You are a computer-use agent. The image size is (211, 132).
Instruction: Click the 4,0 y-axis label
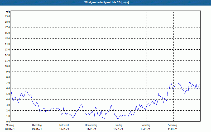pos(8,100)
